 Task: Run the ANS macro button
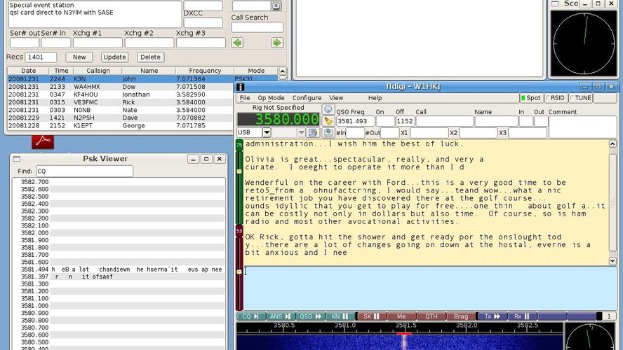(280, 316)
